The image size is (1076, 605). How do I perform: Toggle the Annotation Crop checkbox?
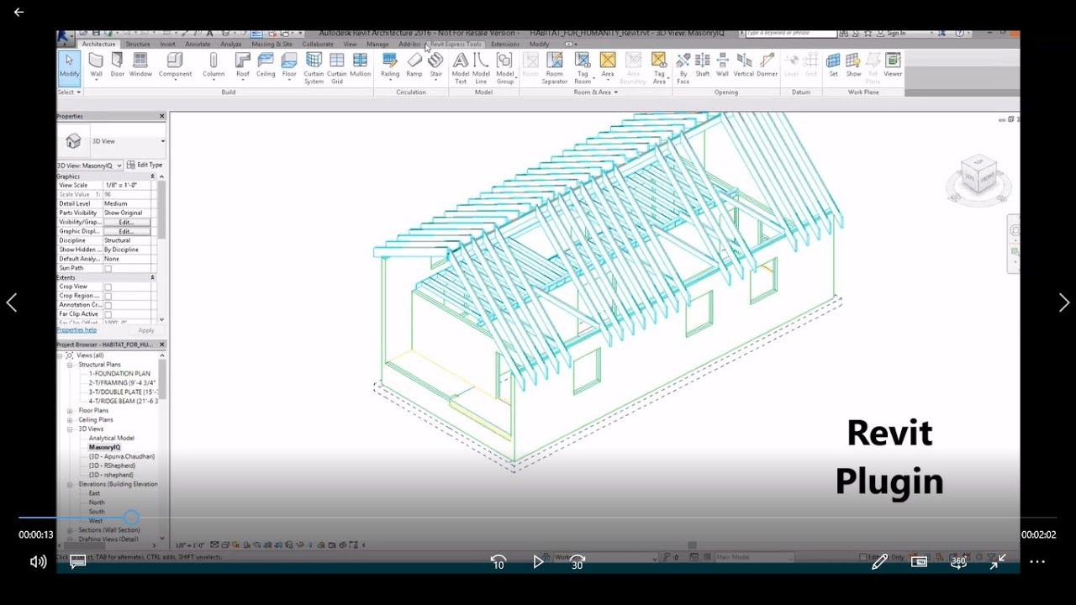coord(108,306)
